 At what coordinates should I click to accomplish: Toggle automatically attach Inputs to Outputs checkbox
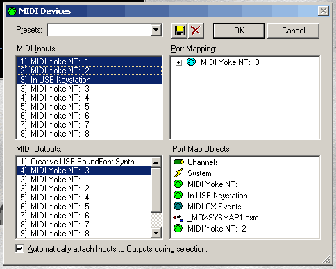pos(20,249)
